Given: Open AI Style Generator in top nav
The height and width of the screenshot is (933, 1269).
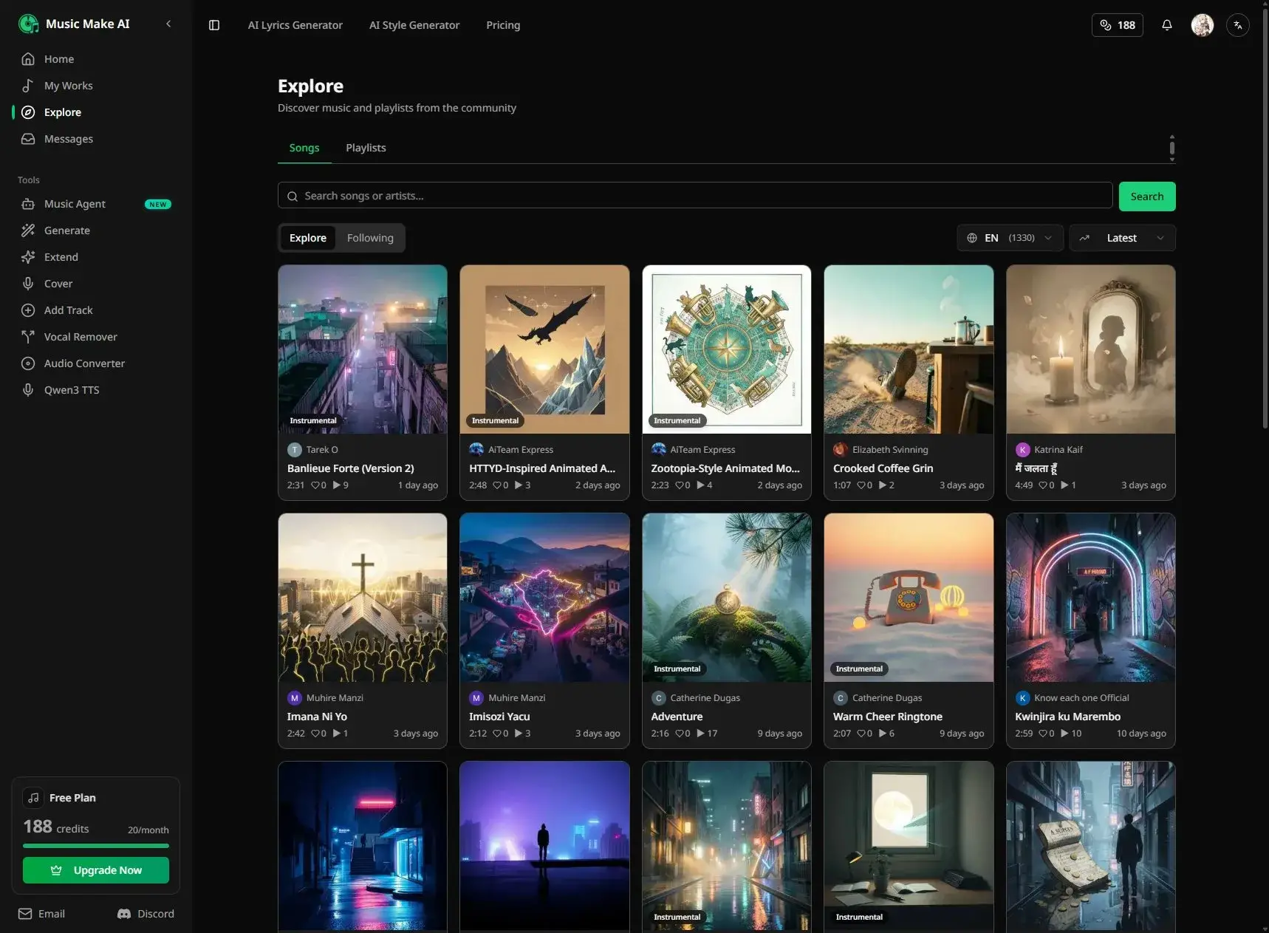Looking at the screenshot, I should point(414,25).
